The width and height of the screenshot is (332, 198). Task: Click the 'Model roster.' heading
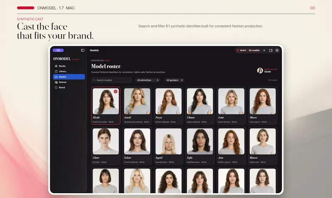(x=107, y=66)
